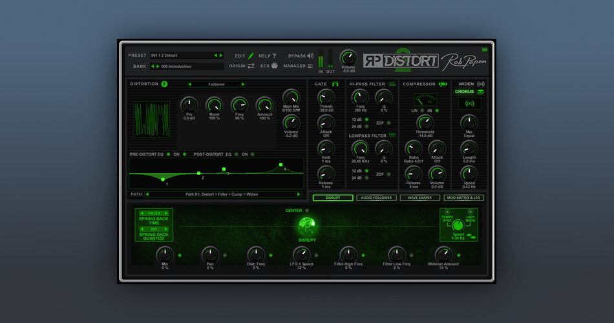Image resolution: width=614 pixels, height=323 pixels.
Task: Select previous preset arrow
Action: (x=215, y=55)
